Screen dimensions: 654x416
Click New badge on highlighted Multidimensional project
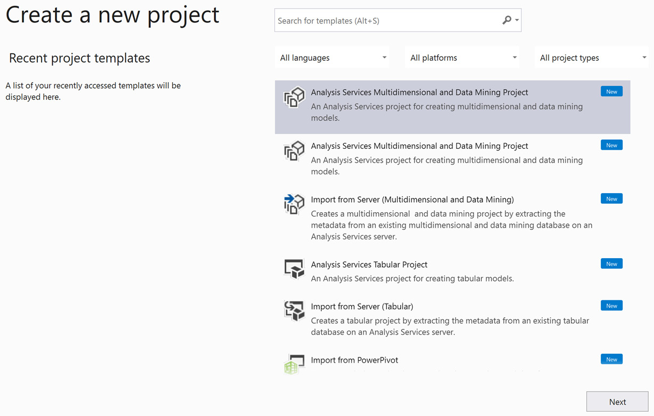pos(611,92)
